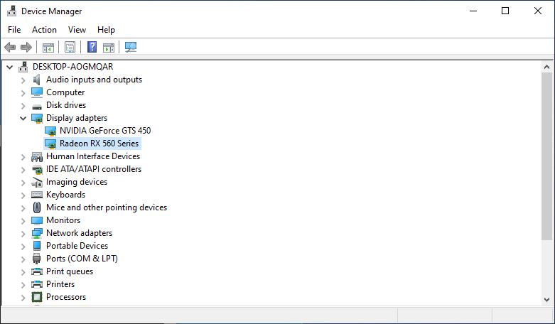Click the Back arrow toolbar icon
The image size is (555, 324).
[10, 48]
